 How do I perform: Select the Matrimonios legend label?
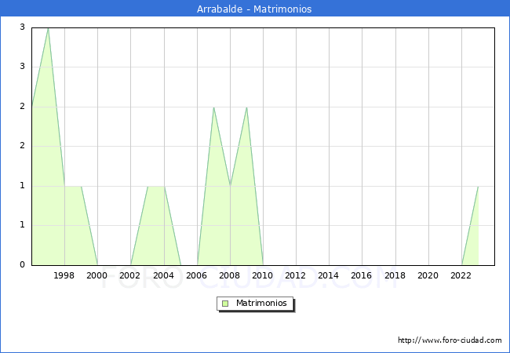pos(261,303)
